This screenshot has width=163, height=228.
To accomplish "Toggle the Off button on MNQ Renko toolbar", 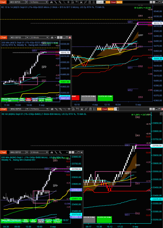I will point(116,109).
